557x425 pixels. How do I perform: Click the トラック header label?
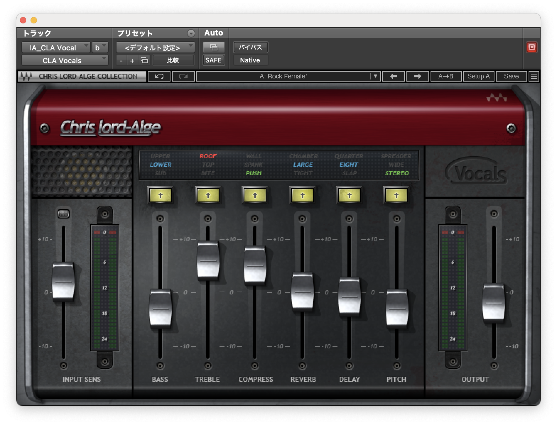pyautogui.click(x=37, y=33)
